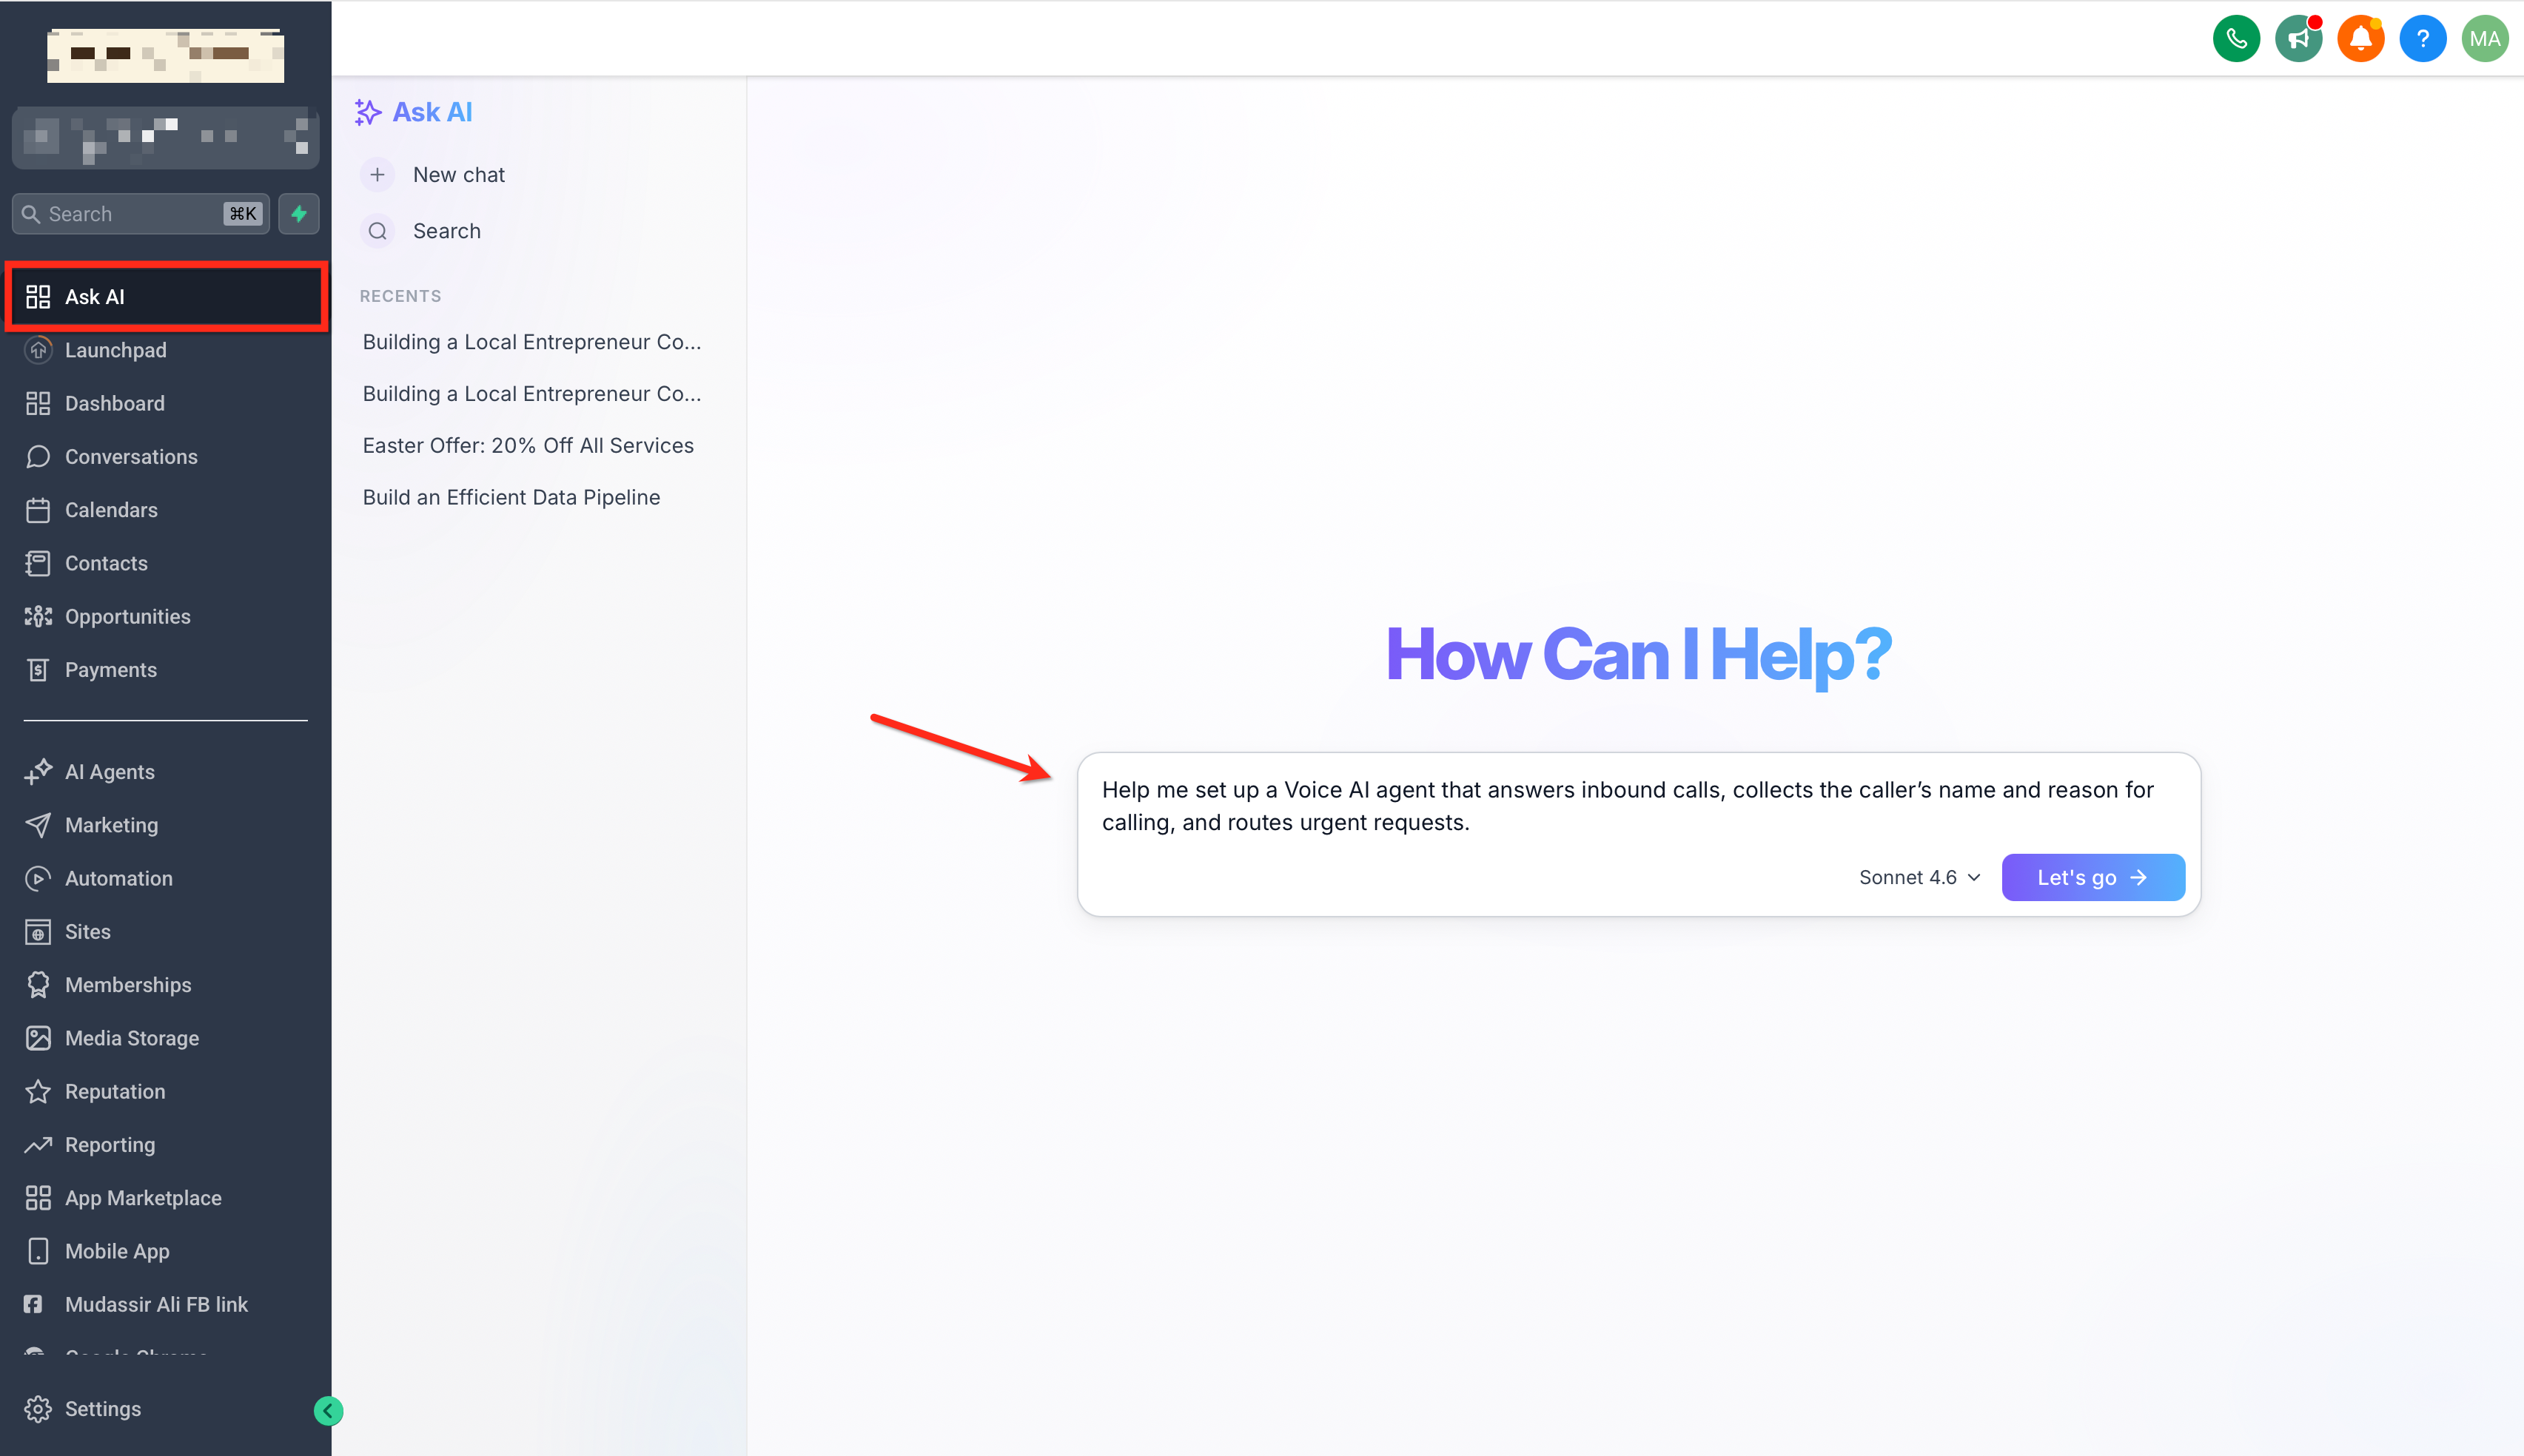Click the blue help question-mark icon
This screenshot has width=2524, height=1456.
[2422, 39]
